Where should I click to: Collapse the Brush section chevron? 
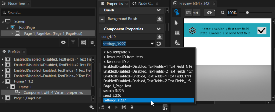point(159,10)
